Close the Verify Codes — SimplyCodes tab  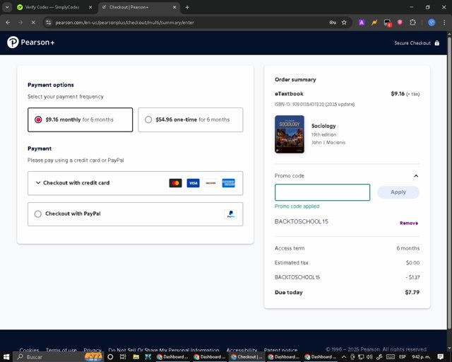coord(90,7)
